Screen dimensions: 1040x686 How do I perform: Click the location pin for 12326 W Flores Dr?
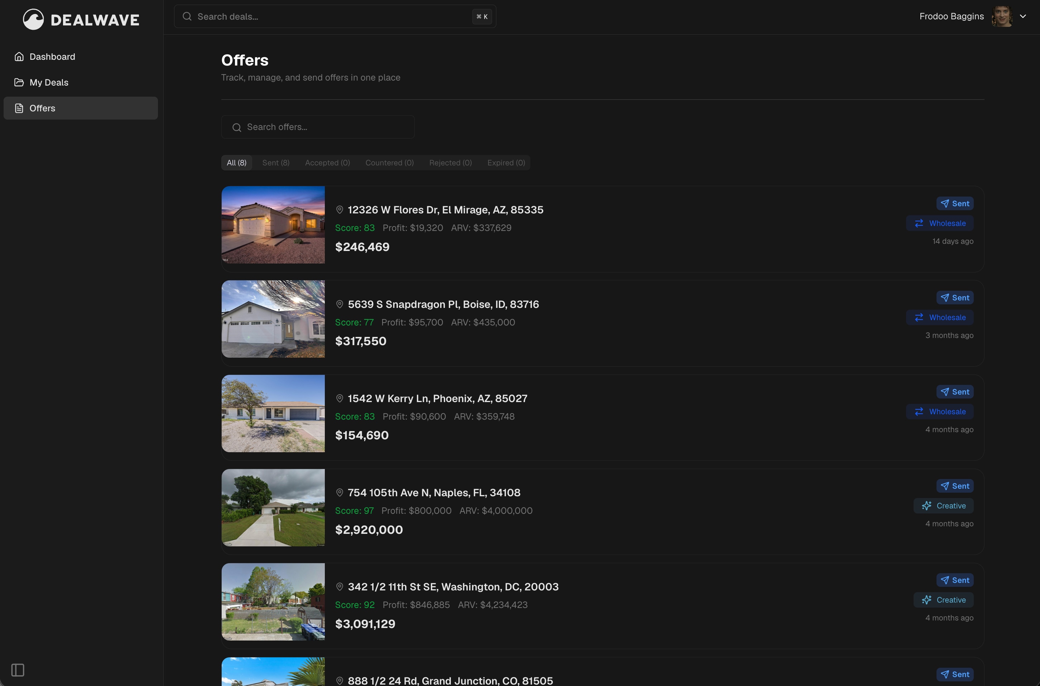[x=340, y=210]
